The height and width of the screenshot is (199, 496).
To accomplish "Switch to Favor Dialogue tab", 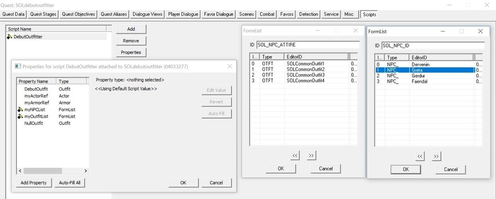I will pyautogui.click(x=218, y=14).
